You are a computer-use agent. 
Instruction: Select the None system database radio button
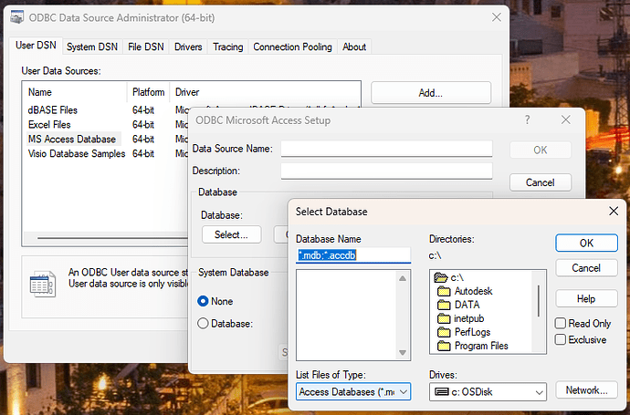(203, 301)
